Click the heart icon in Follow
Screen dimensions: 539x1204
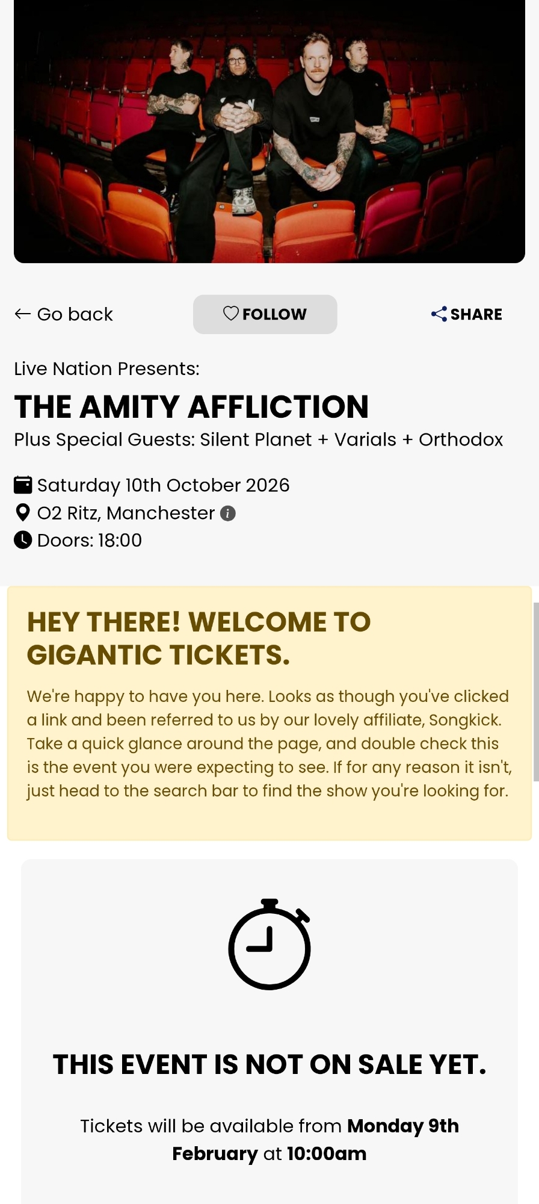(231, 313)
